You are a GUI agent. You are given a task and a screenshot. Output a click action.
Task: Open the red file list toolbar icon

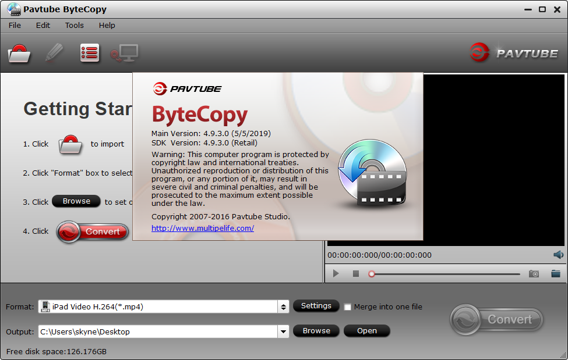90,53
